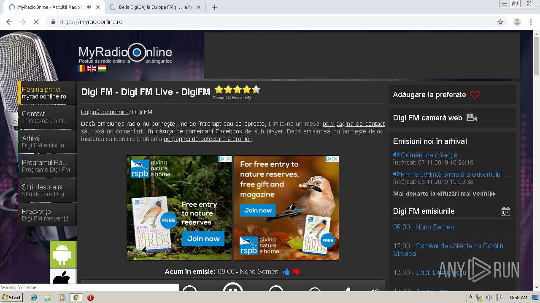Click the taskbar clock showing 8:55 AM
540x303 pixels.
point(518,298)
